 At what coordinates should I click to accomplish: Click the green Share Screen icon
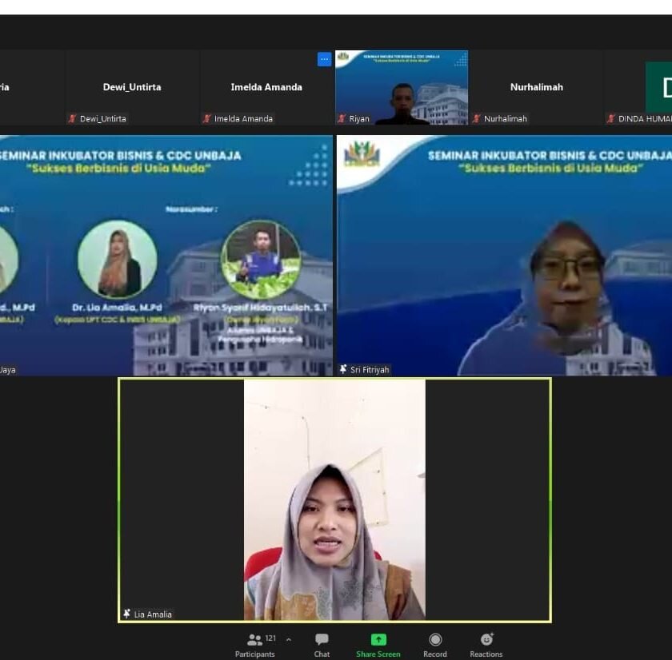(378, 640)
